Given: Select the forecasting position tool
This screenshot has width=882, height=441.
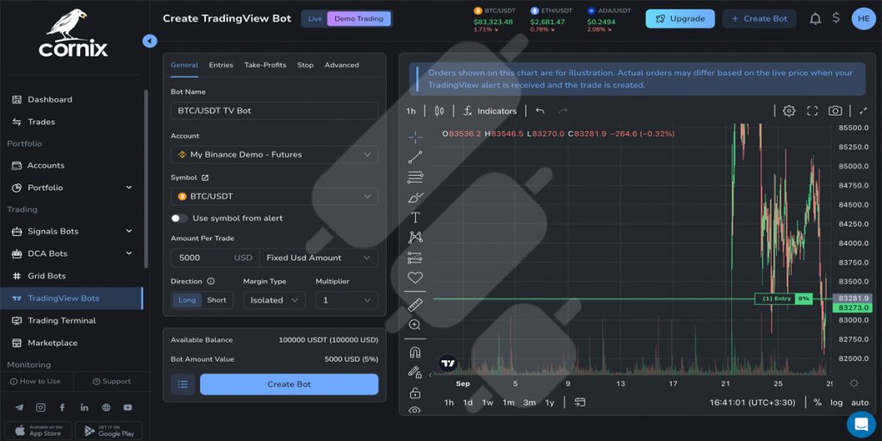Looking at the screenshot, I should pyautogui.click(x=415, y=258).
